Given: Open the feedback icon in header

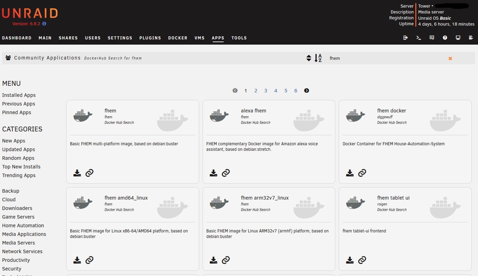Looking at the screenshot, I should pyautogui.click(x=432, y=38).
